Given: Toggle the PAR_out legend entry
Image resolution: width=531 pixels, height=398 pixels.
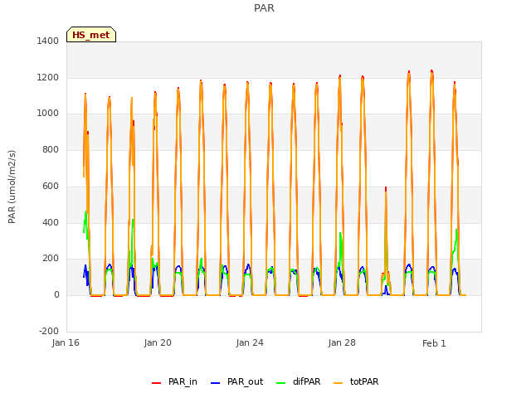Looking at the screenshot, I should [x=236, y=381].
